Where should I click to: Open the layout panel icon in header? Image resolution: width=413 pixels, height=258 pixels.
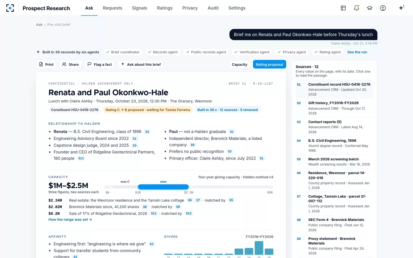tap(343, 8)
